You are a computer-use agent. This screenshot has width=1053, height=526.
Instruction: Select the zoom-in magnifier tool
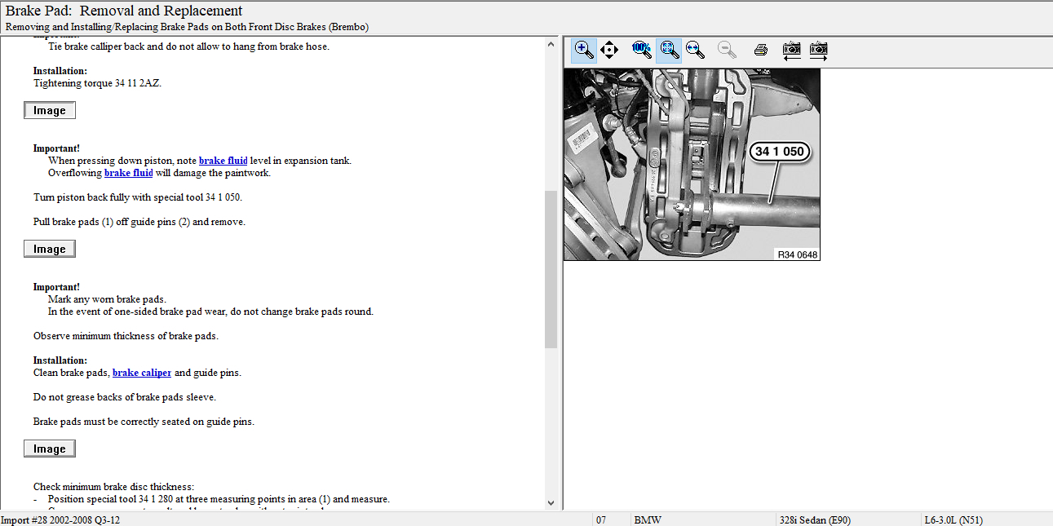(583, 50)
